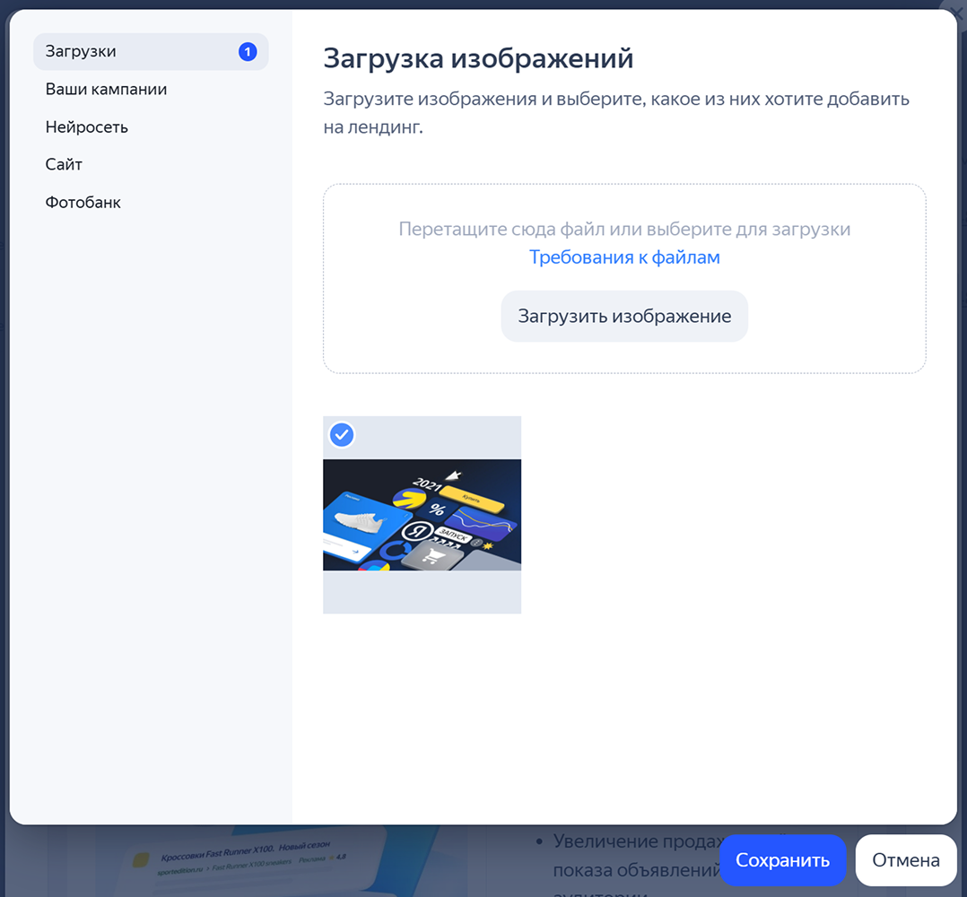Open the Нейросеть section
This screenshot has width=967, height=897.
coord(87,127)
